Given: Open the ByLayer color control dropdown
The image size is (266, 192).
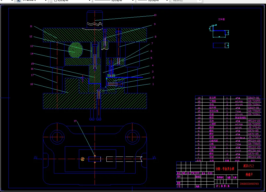Looking at the screenshot, I should (x=72, y=1).
